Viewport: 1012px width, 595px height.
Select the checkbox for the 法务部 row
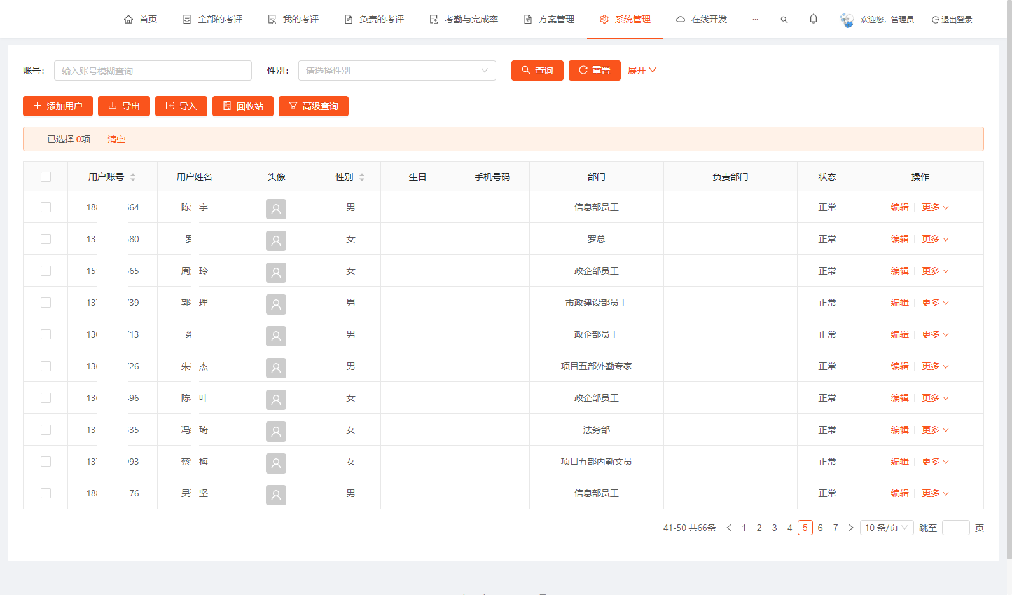(x=46, y=430)
